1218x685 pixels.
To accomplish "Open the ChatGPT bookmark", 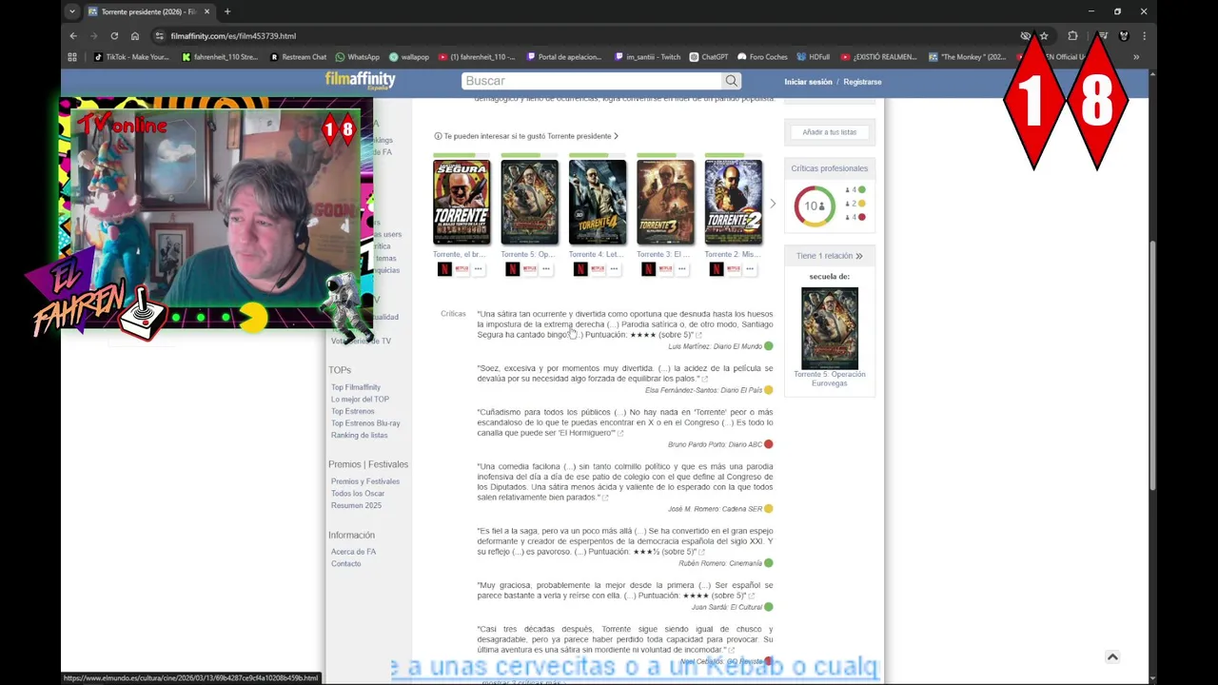I will (709, 57).
